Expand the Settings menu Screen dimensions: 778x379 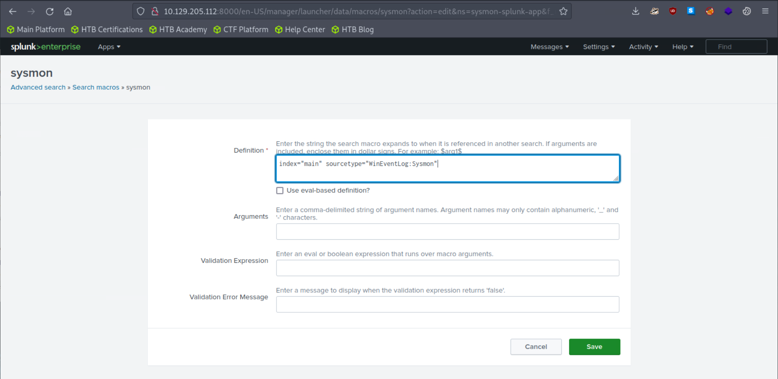click(598, 47)
